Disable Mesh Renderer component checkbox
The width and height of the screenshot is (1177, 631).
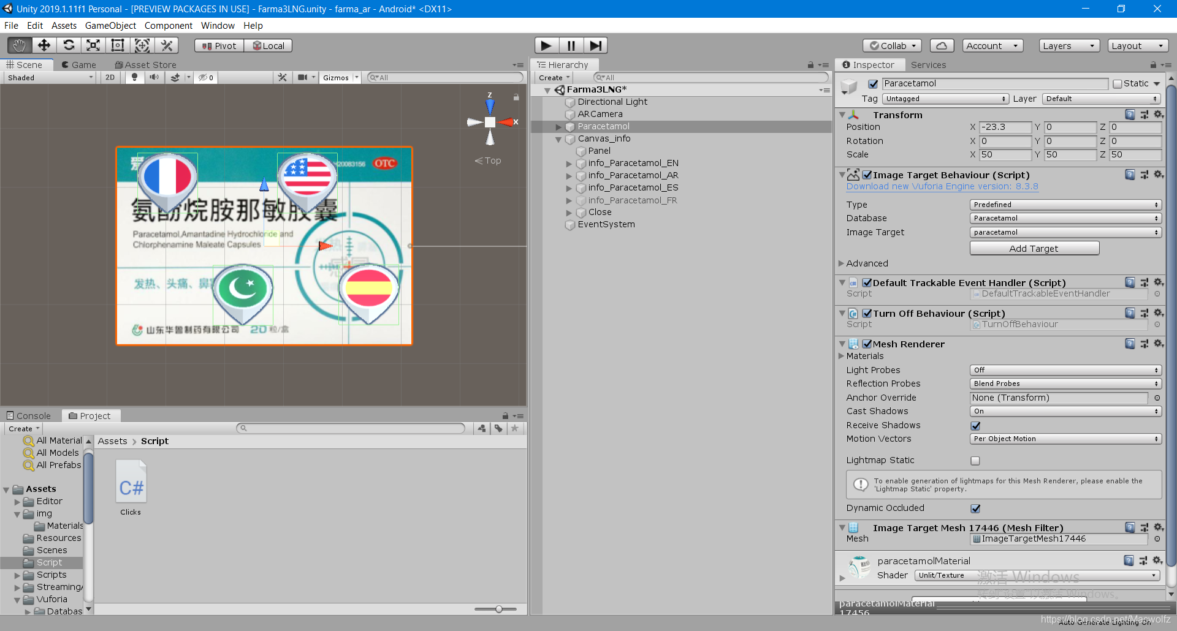point(867,344)
